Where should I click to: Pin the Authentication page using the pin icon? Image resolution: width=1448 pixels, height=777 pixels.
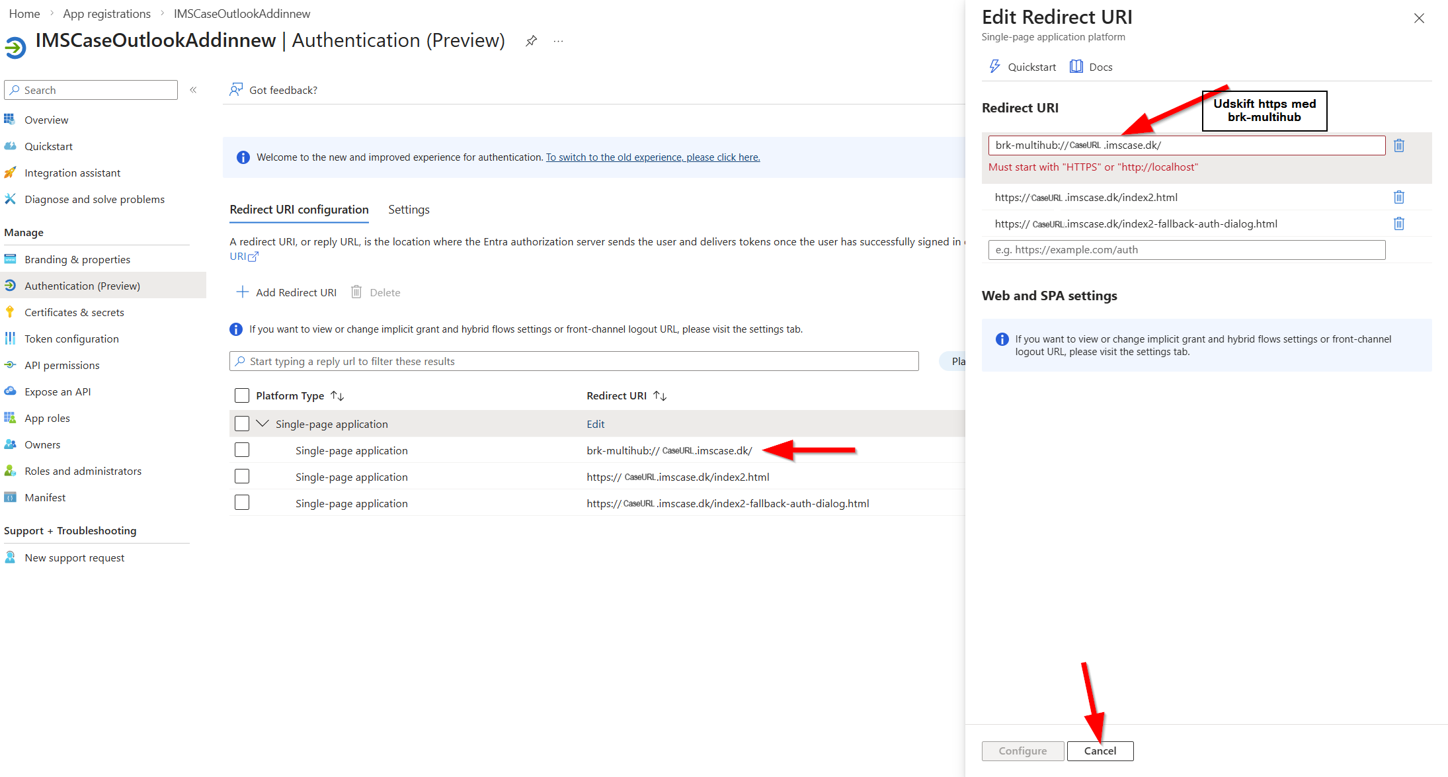[x=531, y=41]
